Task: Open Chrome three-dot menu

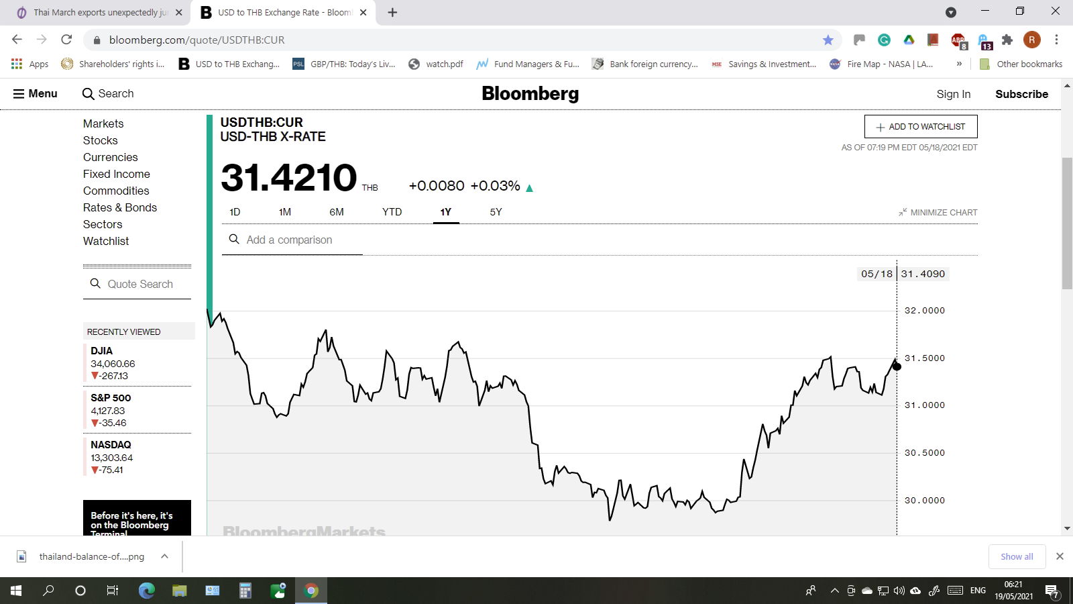Action: pyautogui.click(x=1056, y=40)
